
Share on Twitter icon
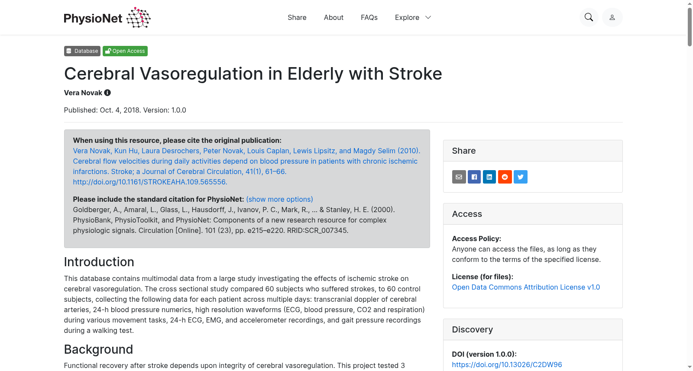pyautogui.click(x=521, y=177)
